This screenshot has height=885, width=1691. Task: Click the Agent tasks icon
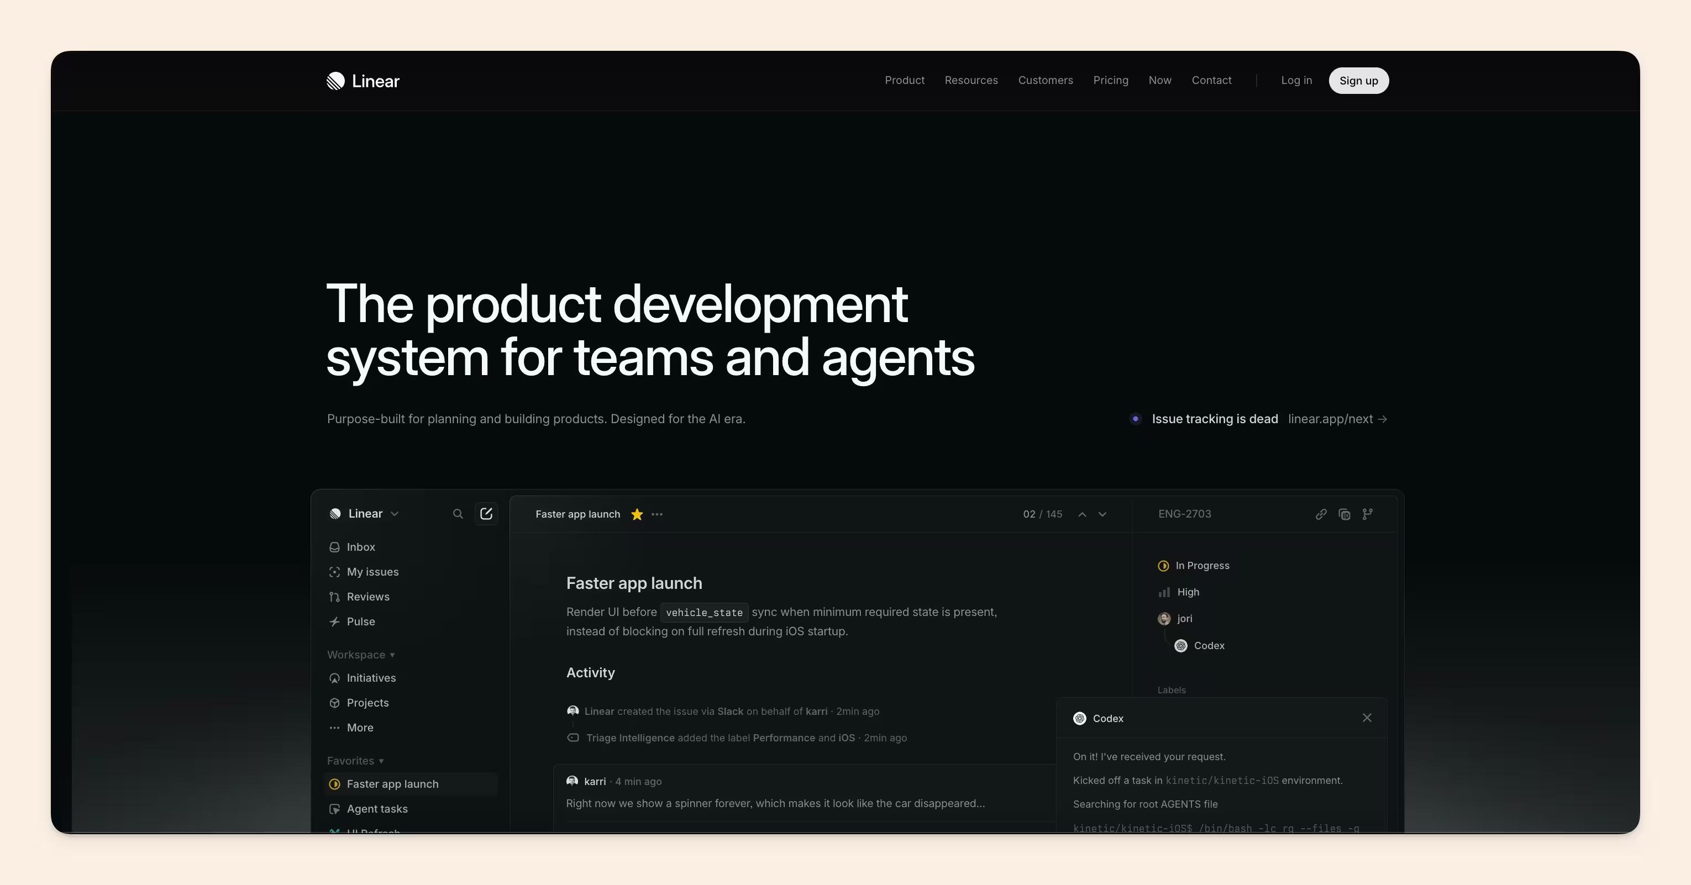334,809
